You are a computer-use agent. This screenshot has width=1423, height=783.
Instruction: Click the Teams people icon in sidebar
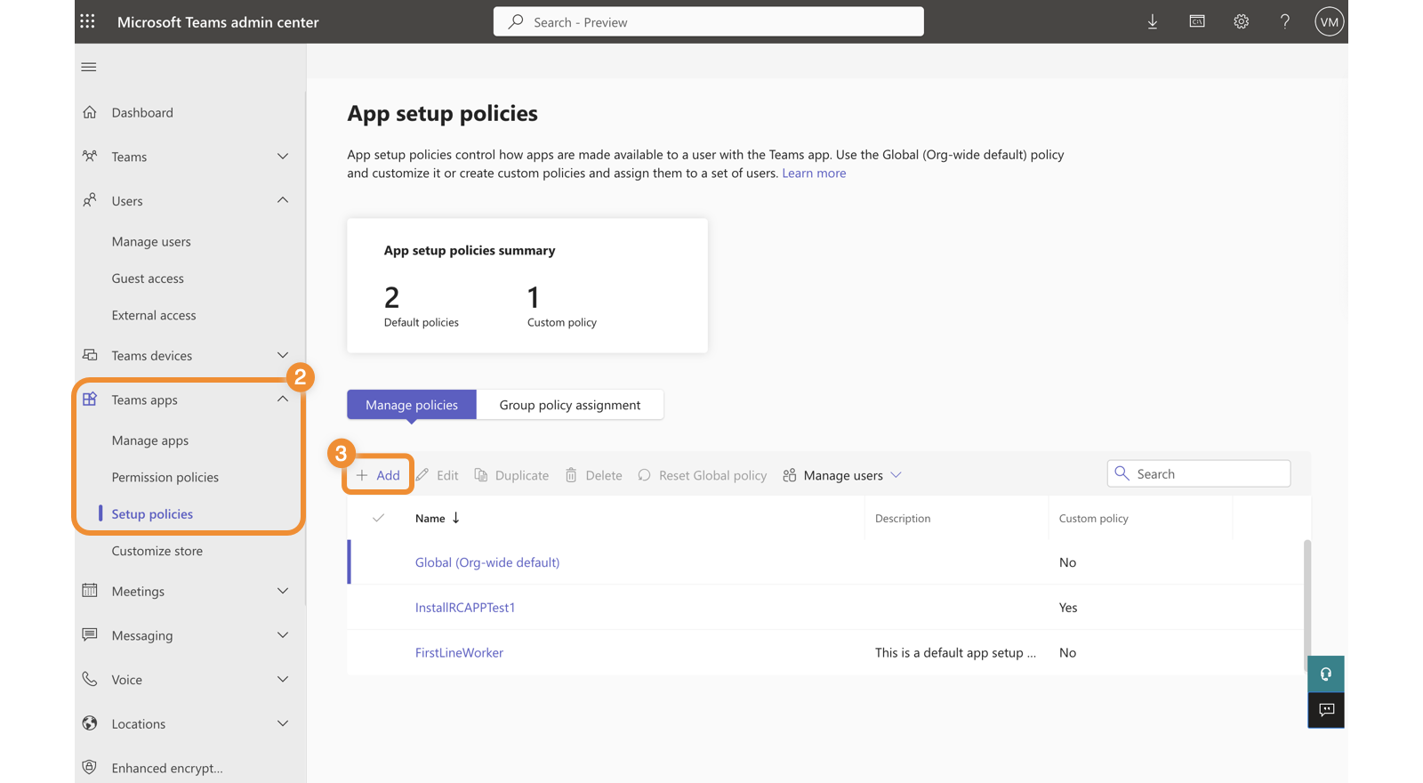point(90,156)
